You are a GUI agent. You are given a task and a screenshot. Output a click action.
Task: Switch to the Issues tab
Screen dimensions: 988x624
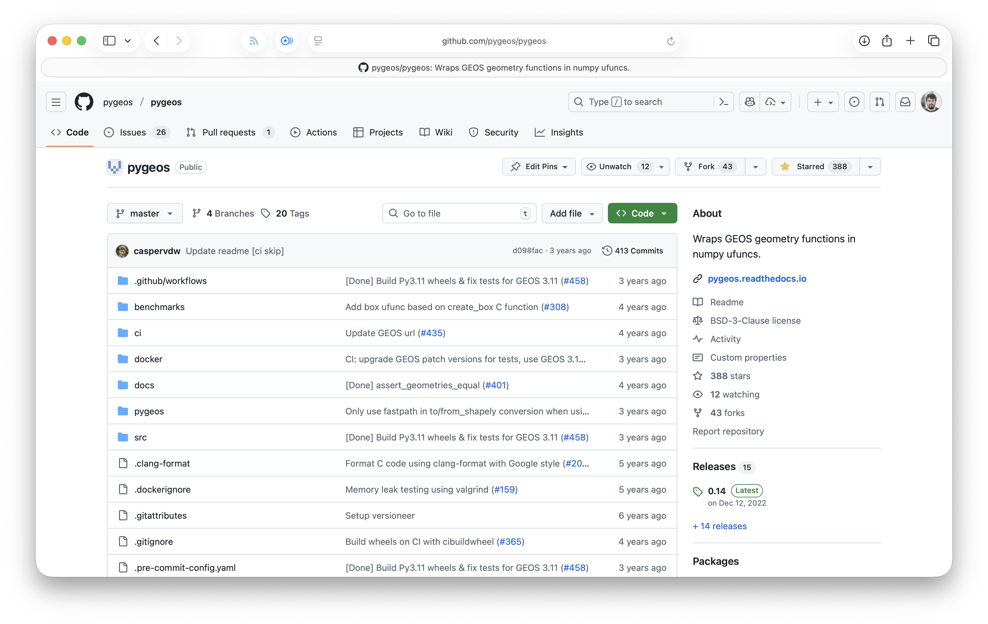[132, 132]
